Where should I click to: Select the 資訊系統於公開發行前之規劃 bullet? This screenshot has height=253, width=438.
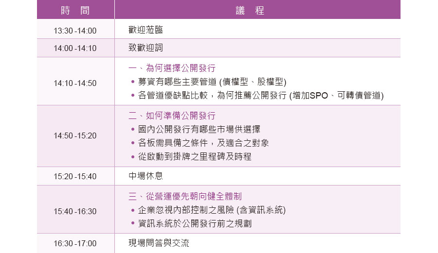click(195, 224)
